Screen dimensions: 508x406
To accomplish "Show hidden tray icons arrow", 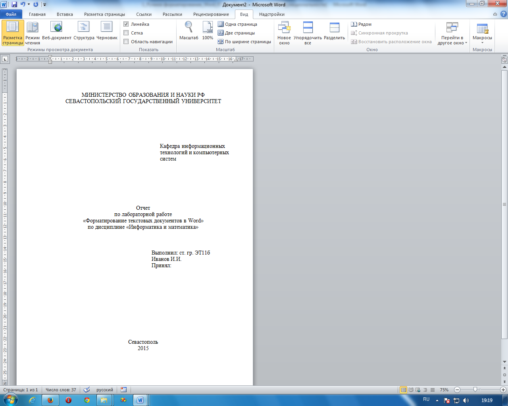I will tap(437, 400).
